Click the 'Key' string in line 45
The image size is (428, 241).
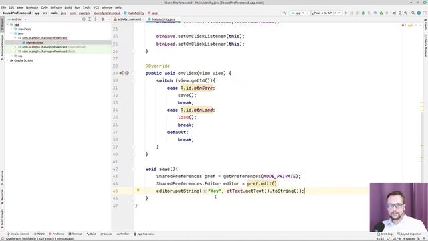(214, 191)
